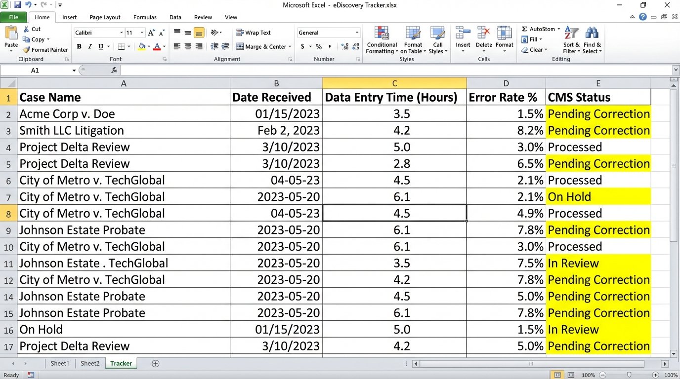The image size is (680, 379).
Task: Click the Save icon in quick access toolbar
Action: (18, 5)
